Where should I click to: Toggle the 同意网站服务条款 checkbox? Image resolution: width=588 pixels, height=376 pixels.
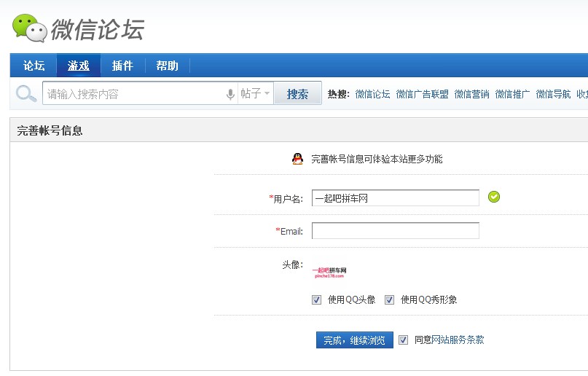click(x=403, y=340)
